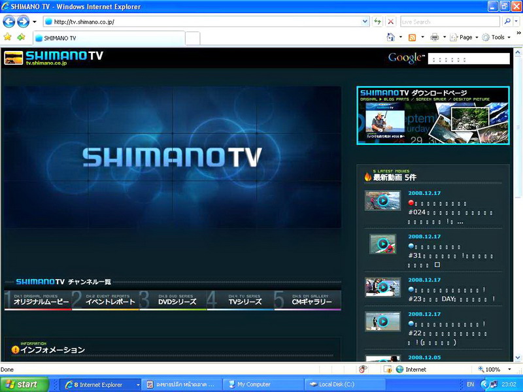
Task: Open the Favorites Center star icon
Action: 7,37
